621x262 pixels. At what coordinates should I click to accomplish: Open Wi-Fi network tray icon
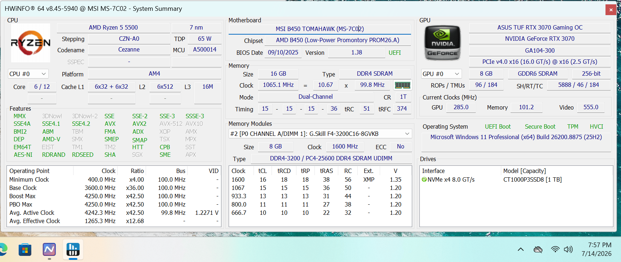[x=555, y=249]
